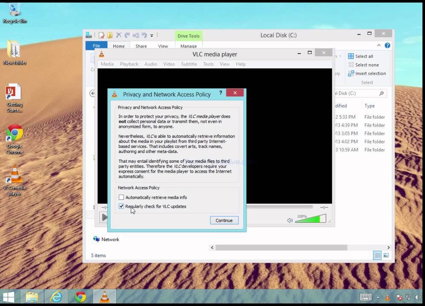Image resolution: width=425 pixels, height=306 pixels.
Task: Click the VLC taskbar button
Action: coord(104,297)
